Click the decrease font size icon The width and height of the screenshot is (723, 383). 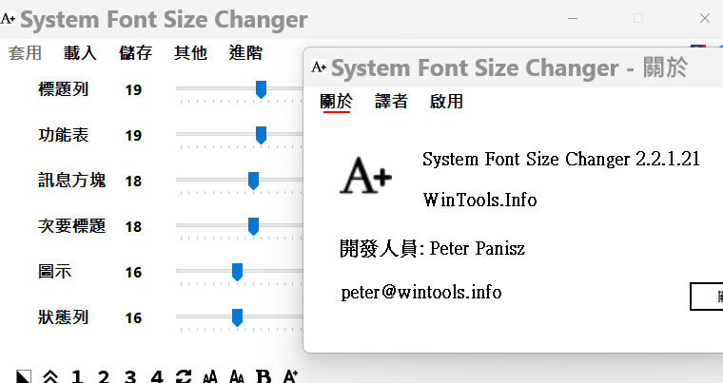point(237,376)
